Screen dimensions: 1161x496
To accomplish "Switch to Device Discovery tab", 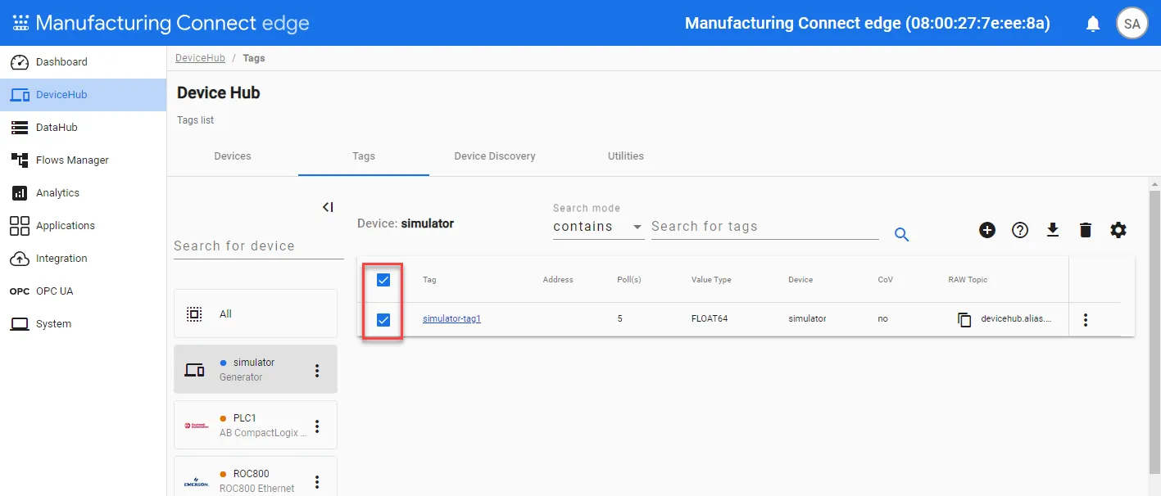I will tap(495, 156).
